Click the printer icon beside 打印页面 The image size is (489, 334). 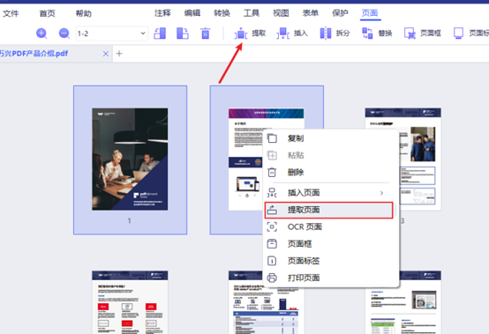(x=272, y=278)
